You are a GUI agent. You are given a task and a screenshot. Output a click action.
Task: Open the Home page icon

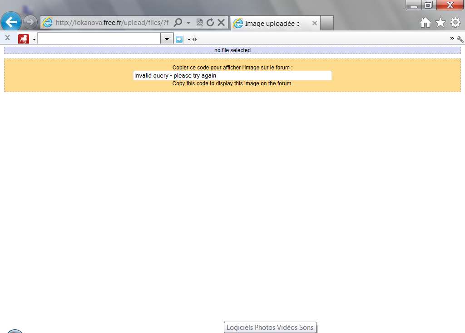tap(425, 23)
